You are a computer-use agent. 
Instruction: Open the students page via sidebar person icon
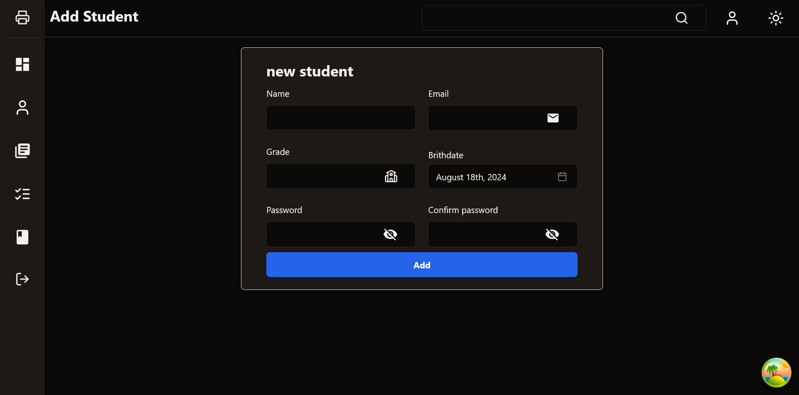(22, 108)
